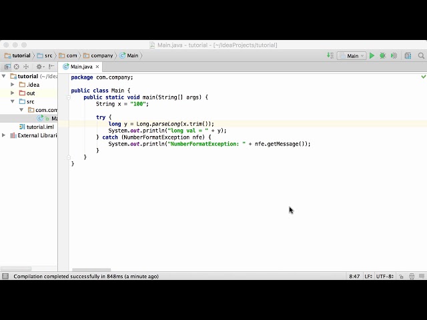Collapse the src folder
Viewport: 427px width, 320px height.
pyautogui.click(x=13, y=101)
